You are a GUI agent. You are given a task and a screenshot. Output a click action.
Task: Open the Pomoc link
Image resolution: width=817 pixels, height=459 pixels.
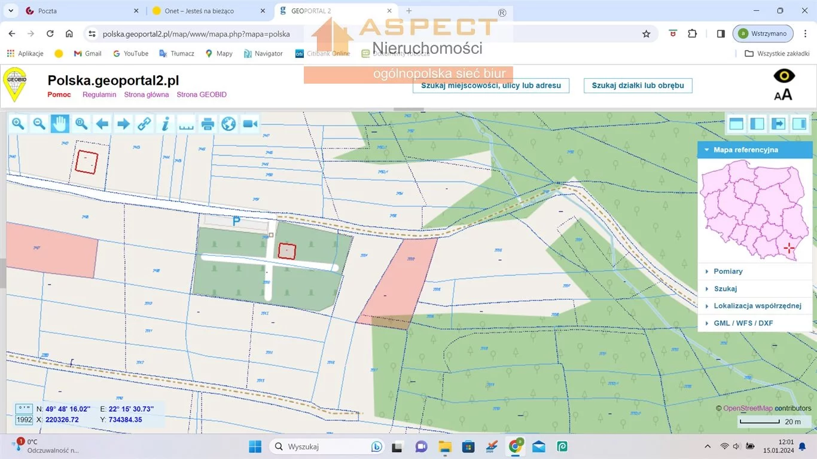coord(59,94)
